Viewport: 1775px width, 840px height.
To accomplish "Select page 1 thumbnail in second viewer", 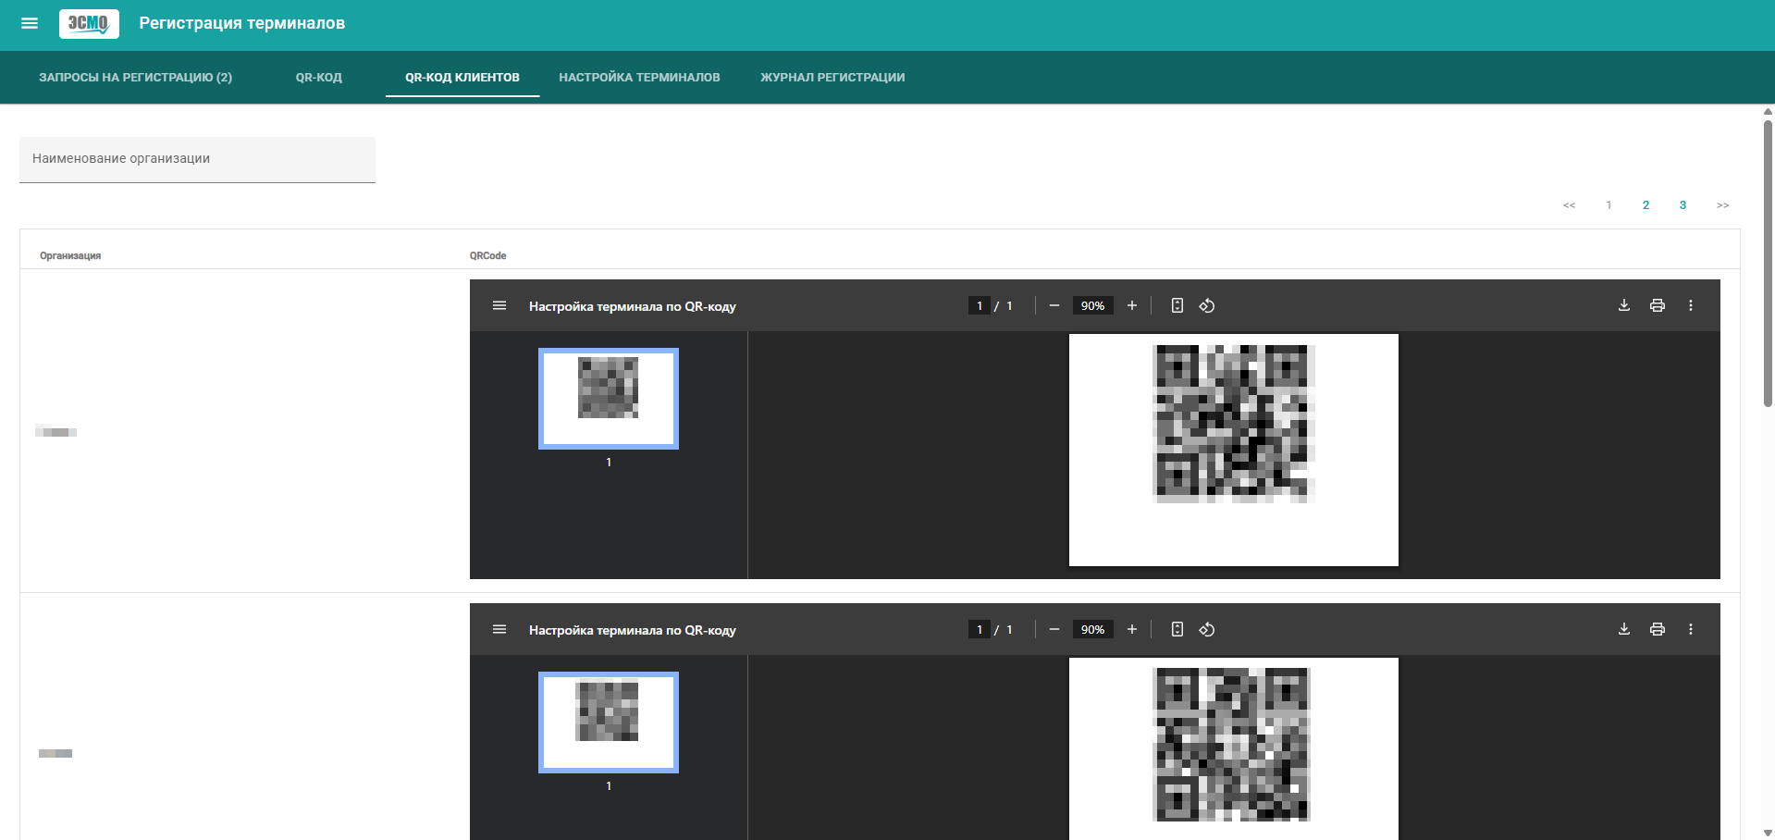I will click(609, 723).
